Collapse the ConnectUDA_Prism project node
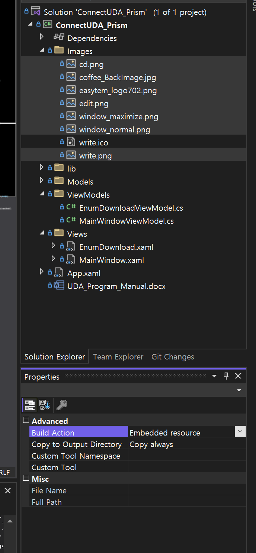Screen dimensions: 256x553 coord(30,25)
